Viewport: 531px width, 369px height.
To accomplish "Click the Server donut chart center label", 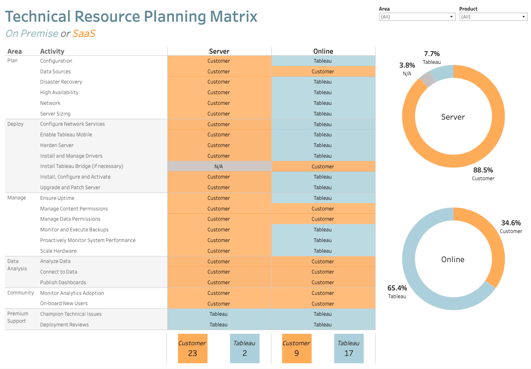I will (453, 117).
